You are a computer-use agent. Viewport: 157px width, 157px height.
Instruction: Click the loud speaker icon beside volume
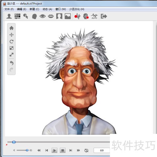point(31,150)
